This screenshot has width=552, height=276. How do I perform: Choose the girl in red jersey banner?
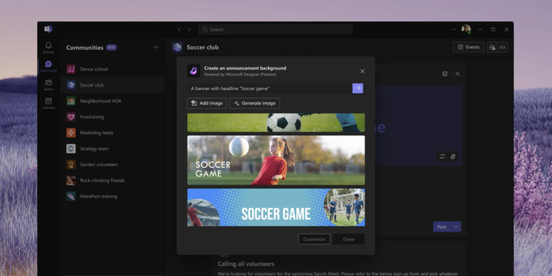[x=276, y=161]
